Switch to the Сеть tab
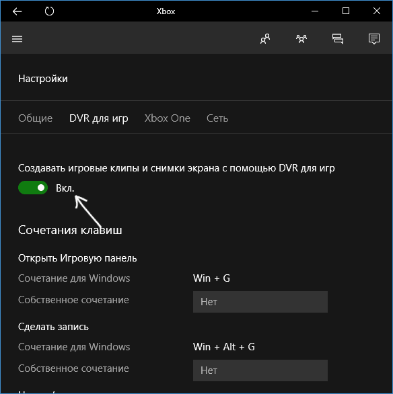 click(x=217, y=118)
